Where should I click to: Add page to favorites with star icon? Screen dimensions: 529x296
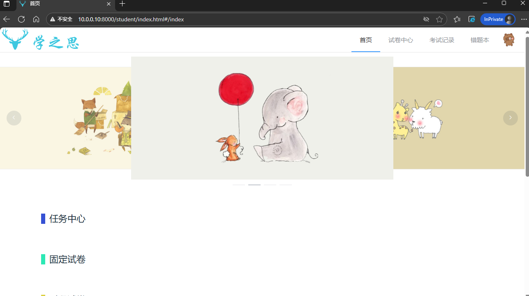439,19
